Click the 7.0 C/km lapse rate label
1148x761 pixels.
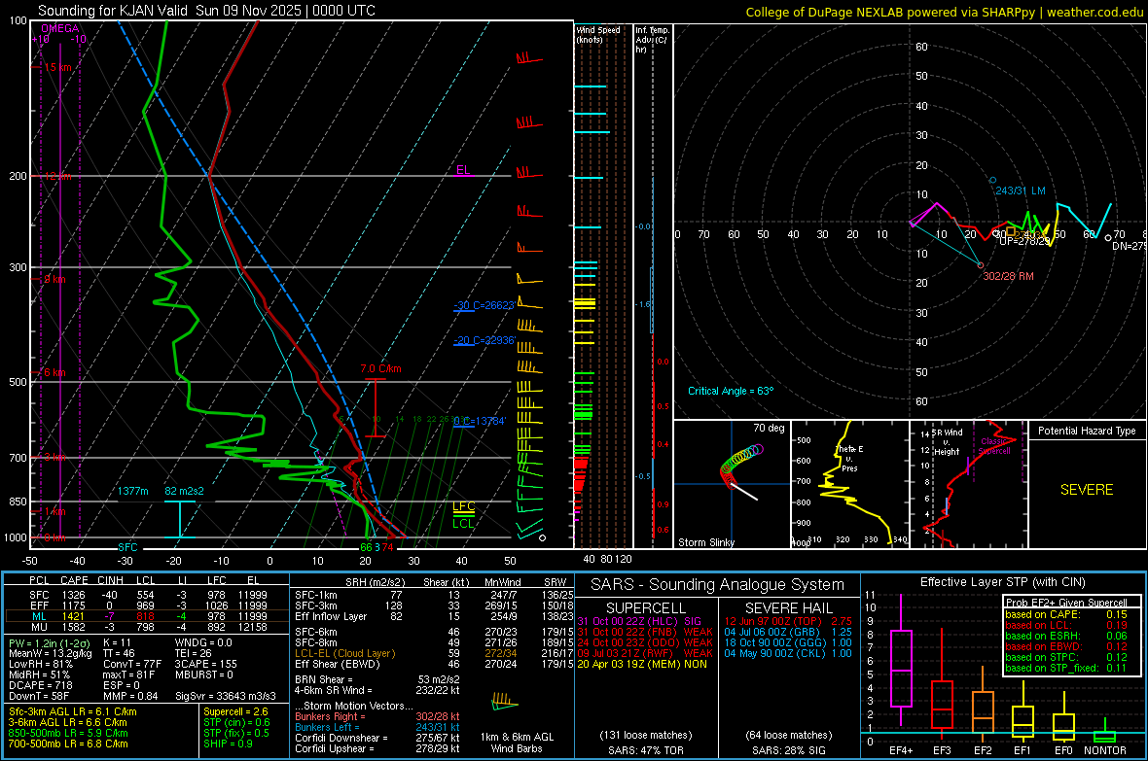[x=380, y=368]
